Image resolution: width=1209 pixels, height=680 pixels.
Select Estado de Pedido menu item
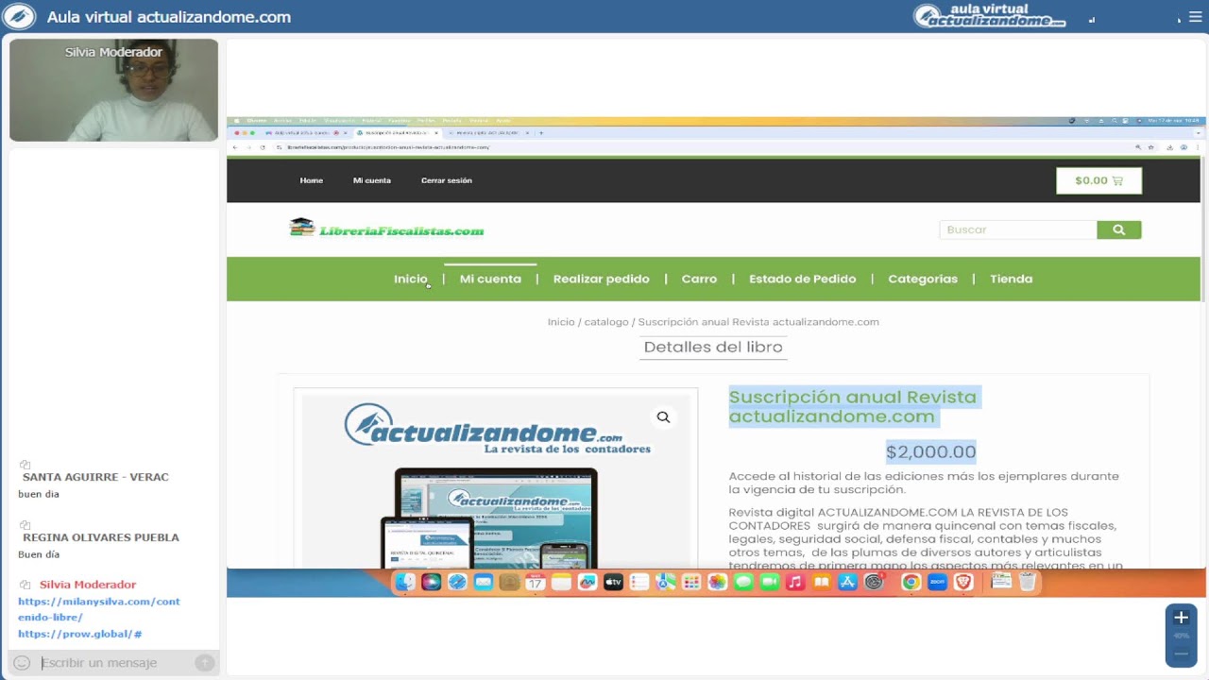(803, 279)
